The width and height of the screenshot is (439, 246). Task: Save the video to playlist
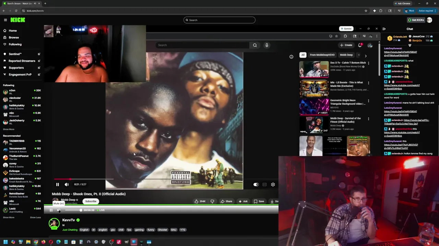tap(259, 201)
